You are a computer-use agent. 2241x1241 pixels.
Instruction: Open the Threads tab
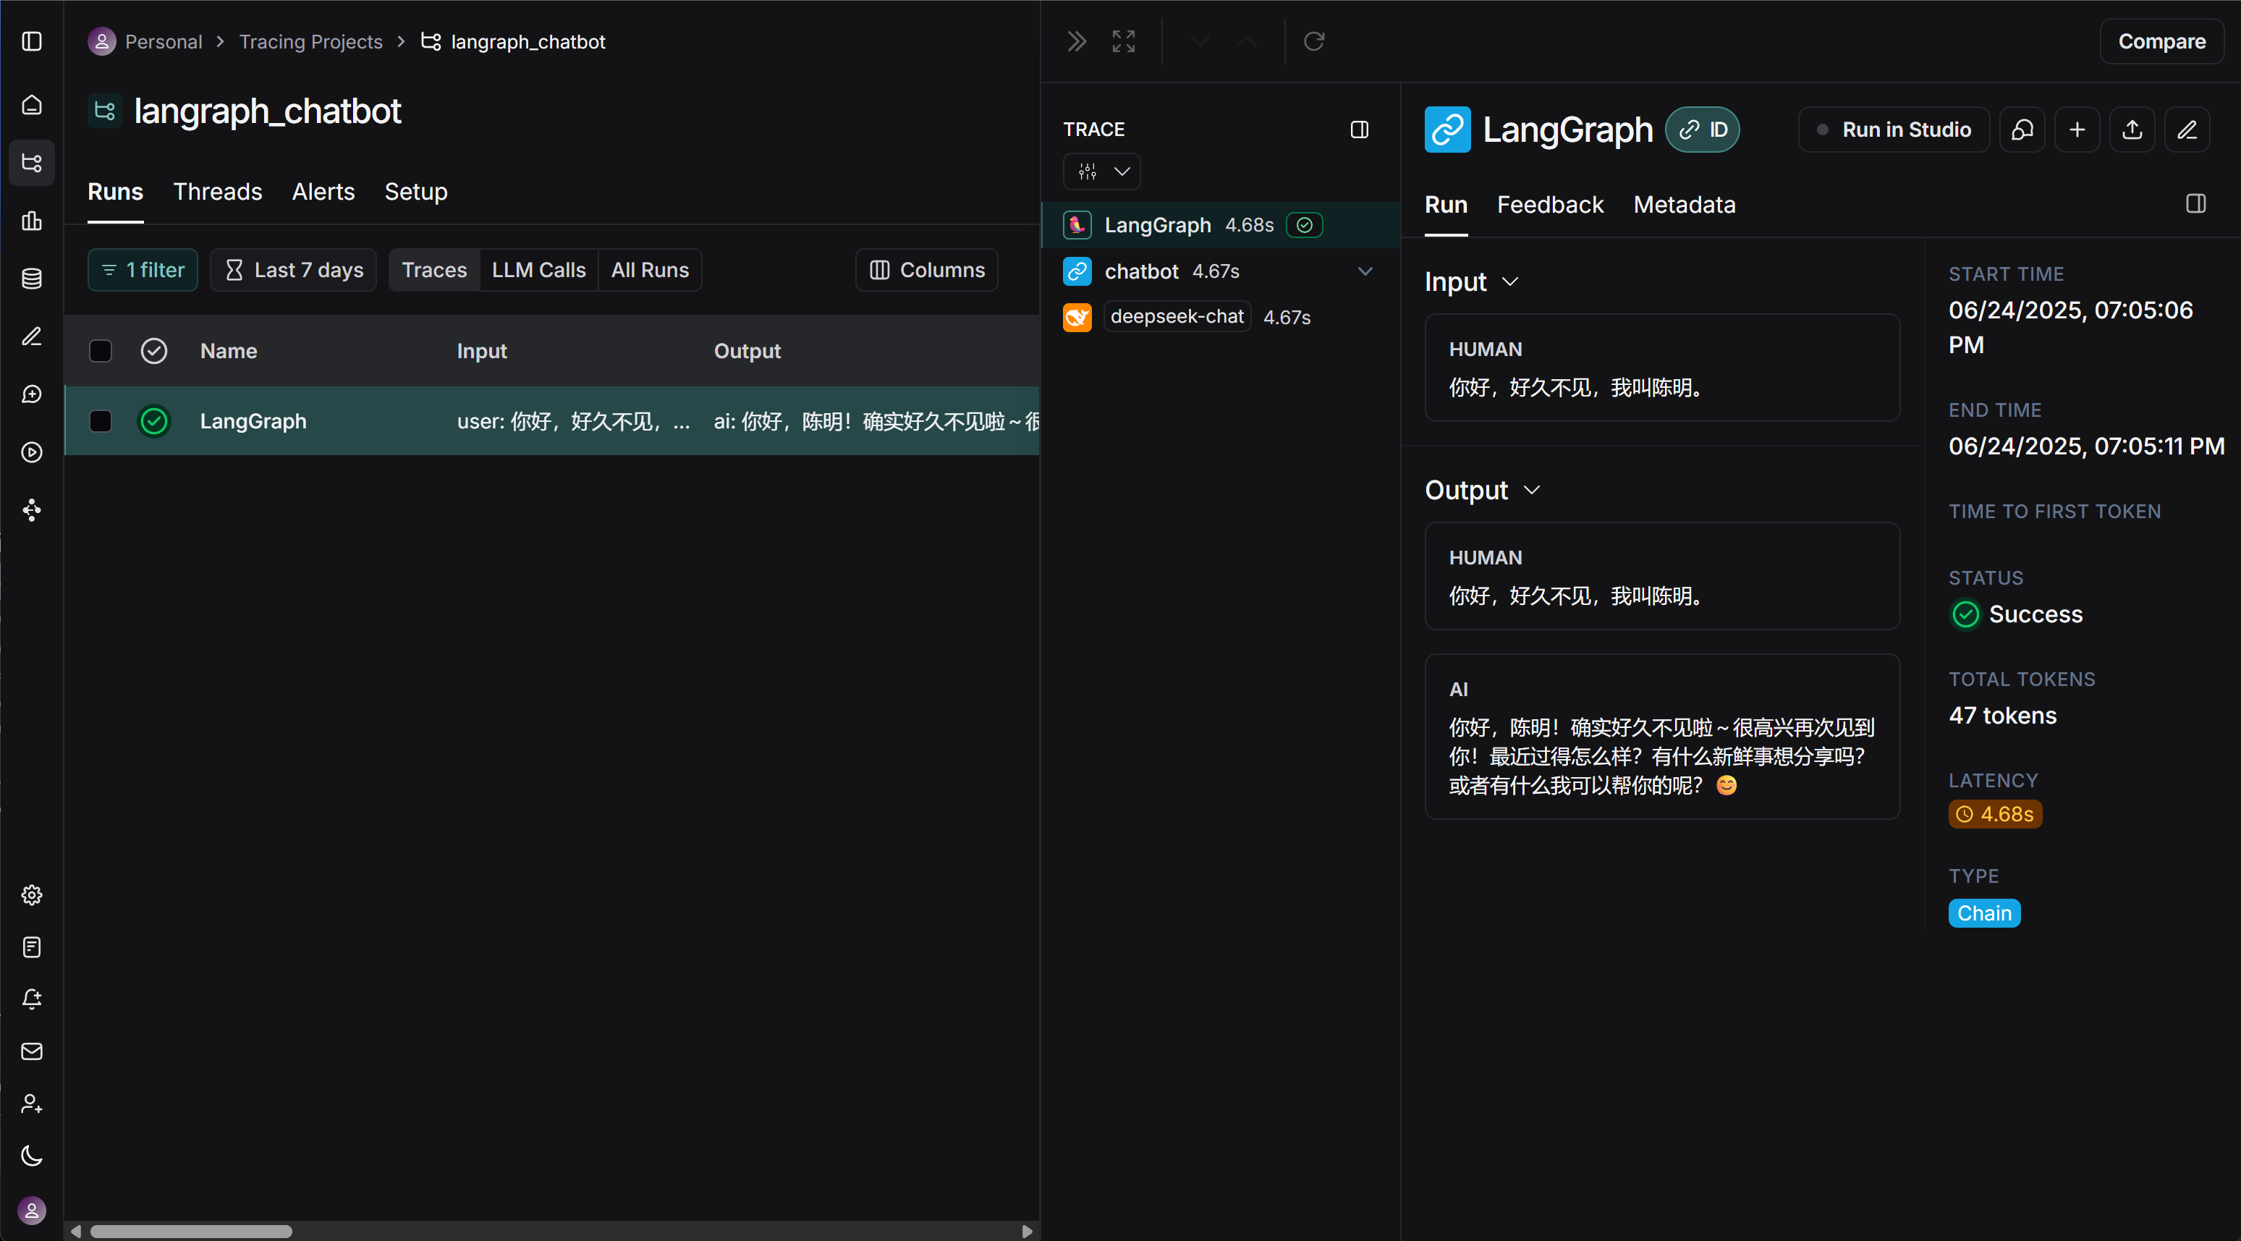[x=218, y=192]
